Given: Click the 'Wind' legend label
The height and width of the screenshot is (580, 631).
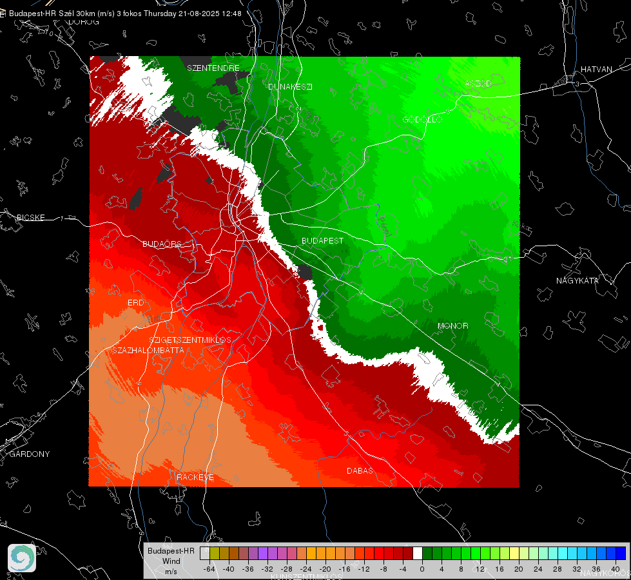Looking at the screenshot, I should (x=171, y=561).
